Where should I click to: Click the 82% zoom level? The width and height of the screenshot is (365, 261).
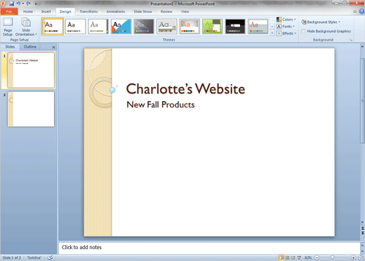point(308,257)
